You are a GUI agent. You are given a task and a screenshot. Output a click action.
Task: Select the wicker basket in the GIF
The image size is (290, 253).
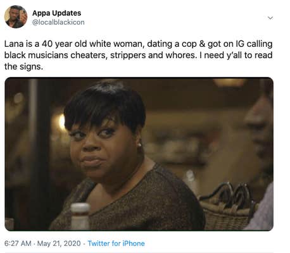pyautogui.click(x=227, y=209)
